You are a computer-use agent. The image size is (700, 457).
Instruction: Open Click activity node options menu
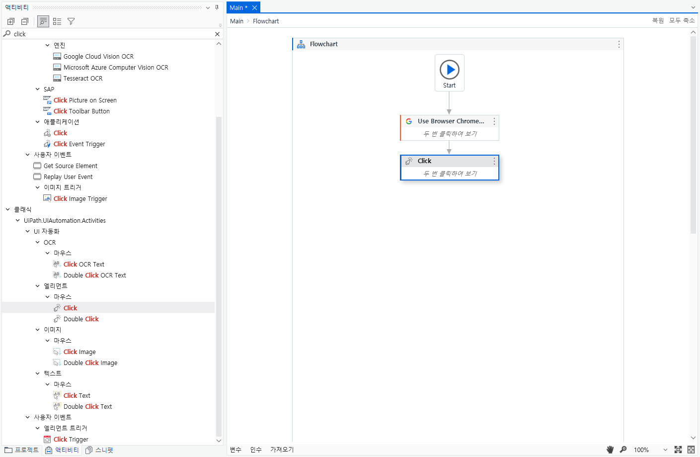tap(494, 161)
